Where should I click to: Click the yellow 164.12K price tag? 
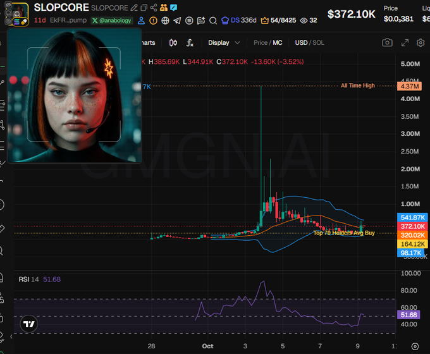coord(412,244)
